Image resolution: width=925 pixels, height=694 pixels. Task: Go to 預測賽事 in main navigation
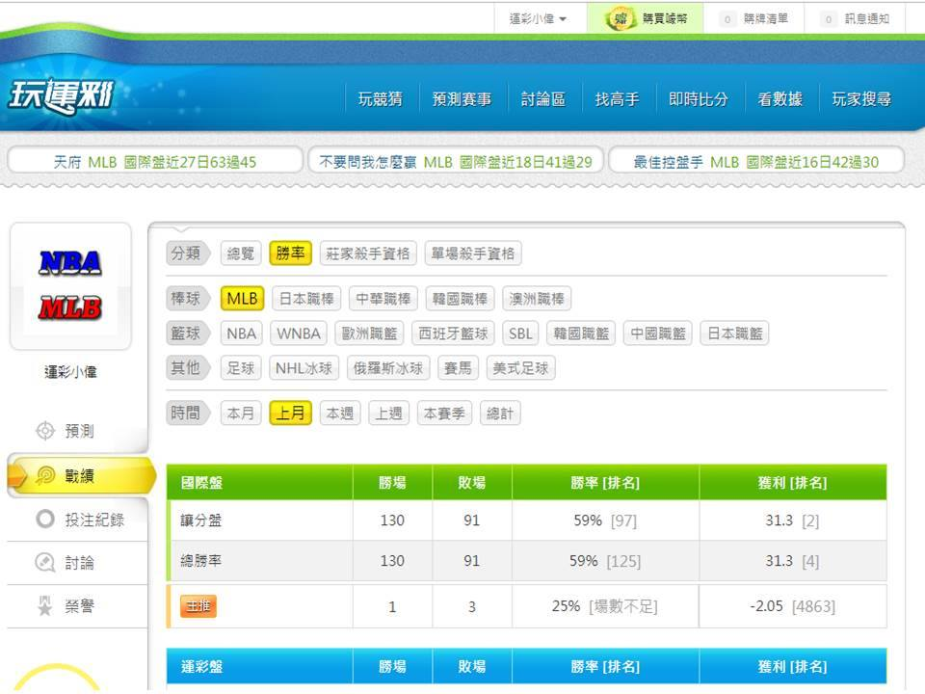pyautogui.click(x=462, y=98)
